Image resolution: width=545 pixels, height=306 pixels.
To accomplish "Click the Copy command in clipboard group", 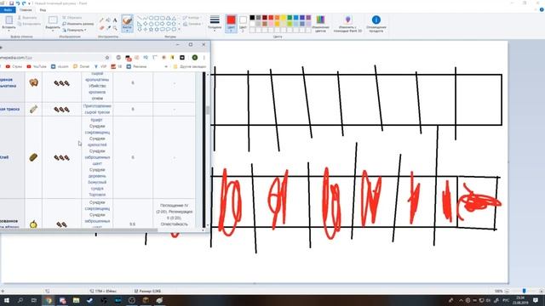I will point(29,24).
